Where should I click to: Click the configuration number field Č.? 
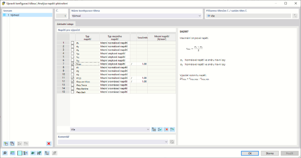[x=61, y=16]
